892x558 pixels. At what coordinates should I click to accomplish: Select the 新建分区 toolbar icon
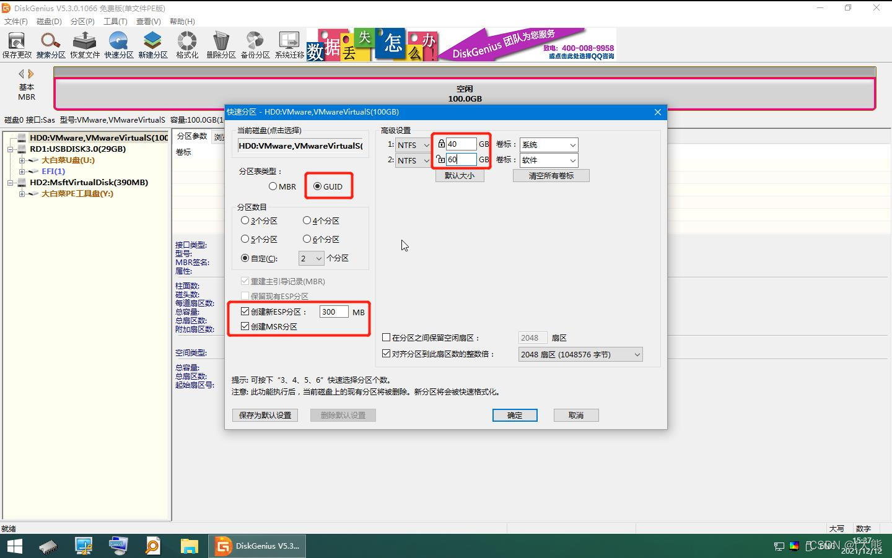click(x=153, y=45)
